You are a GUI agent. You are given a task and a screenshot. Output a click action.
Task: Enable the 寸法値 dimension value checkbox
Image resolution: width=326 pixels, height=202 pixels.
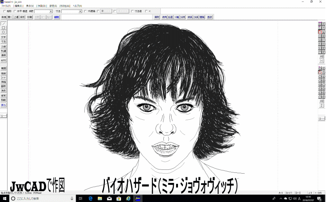pyautogui.click(x=132, y=11)
